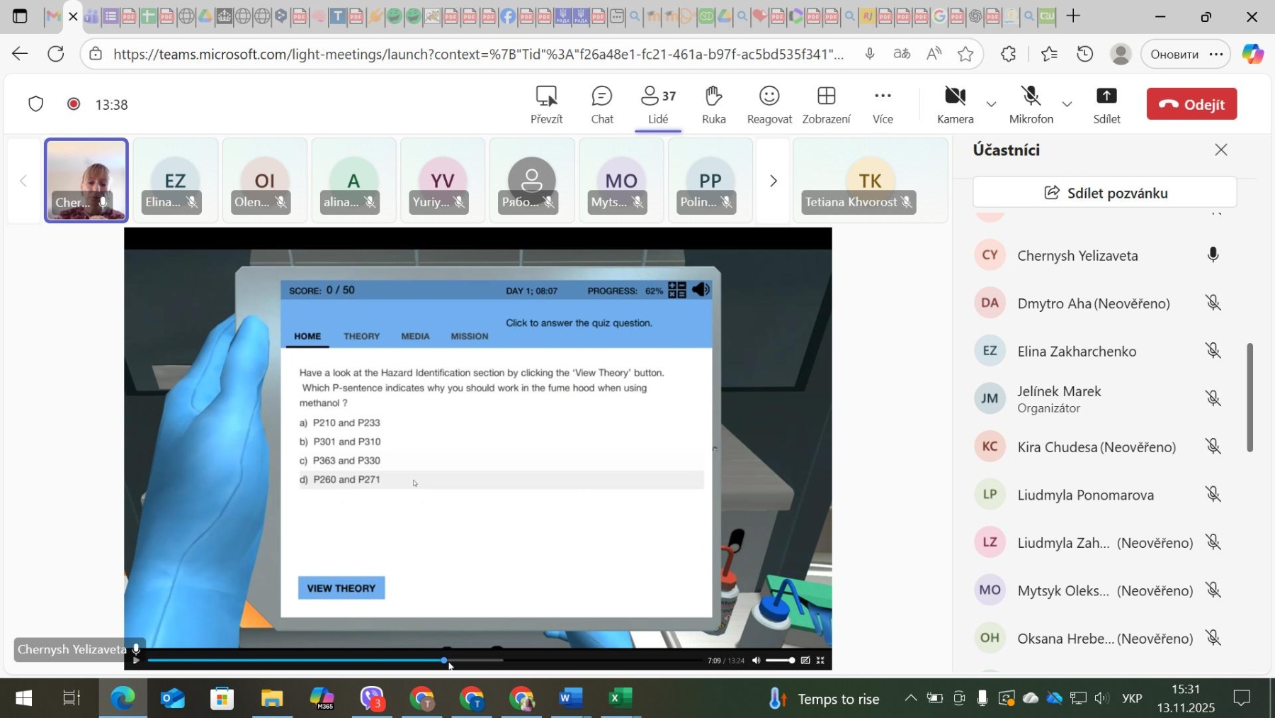The image size is (1275, 718).
Task: Switch to the THEORY tab
Action: 361,337
